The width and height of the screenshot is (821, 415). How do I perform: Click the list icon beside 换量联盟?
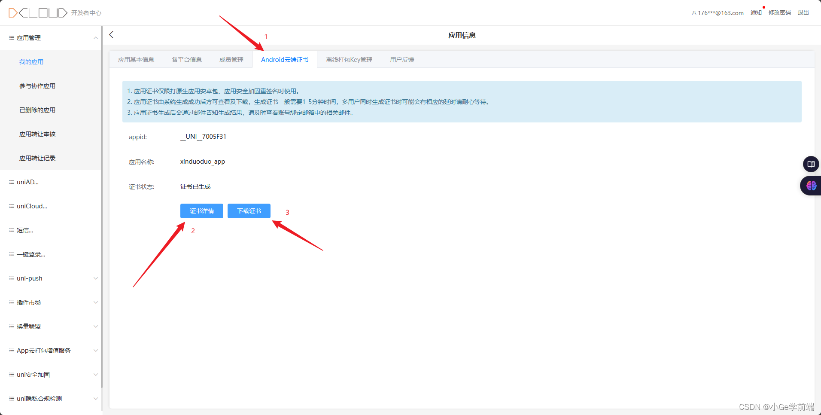(12, 327)
